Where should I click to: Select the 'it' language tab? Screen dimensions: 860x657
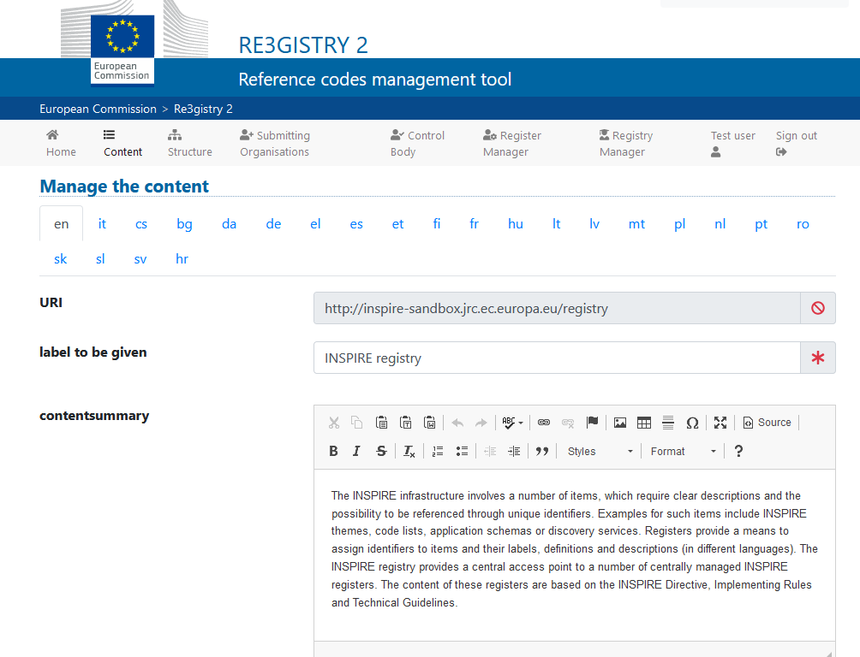(x=102, y=223)
